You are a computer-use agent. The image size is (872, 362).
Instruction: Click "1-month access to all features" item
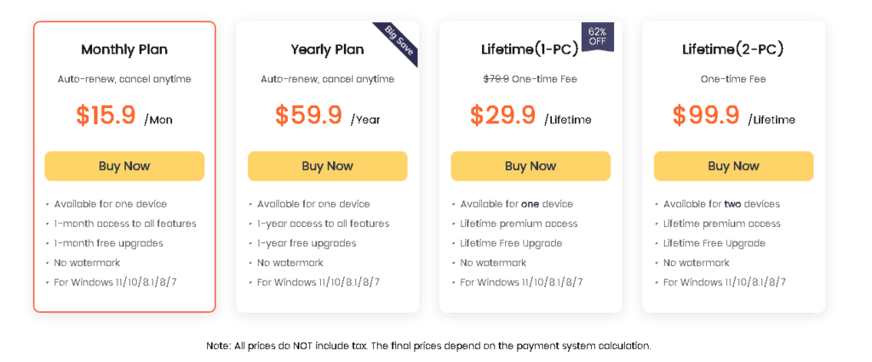125,223
